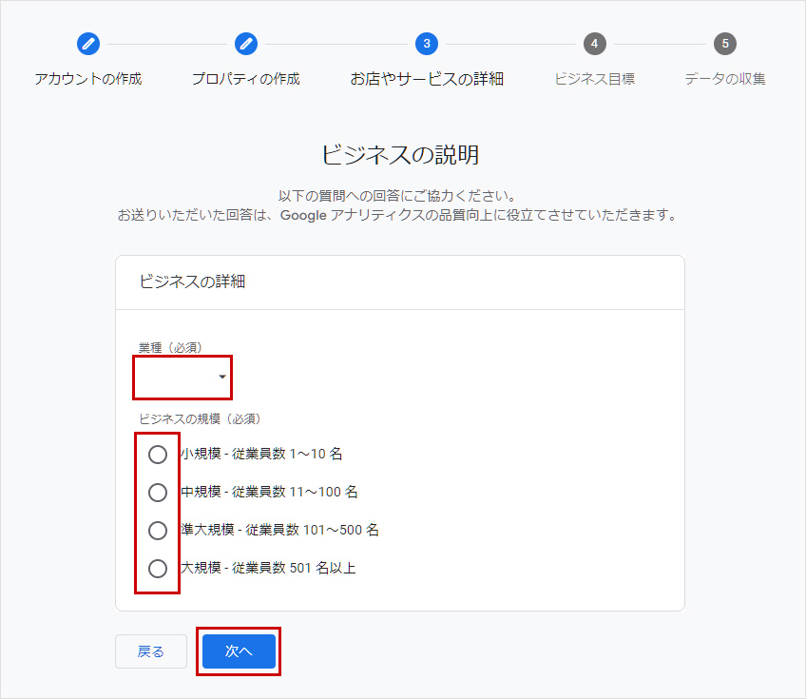This screenshot has height=699, width=806.
Task: Pick the 大規模 (501 名以上) radio button
Action: pyautogui.click(x=158, y=569)
